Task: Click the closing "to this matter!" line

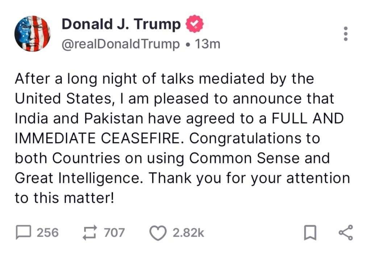Action: coord(64,198)
